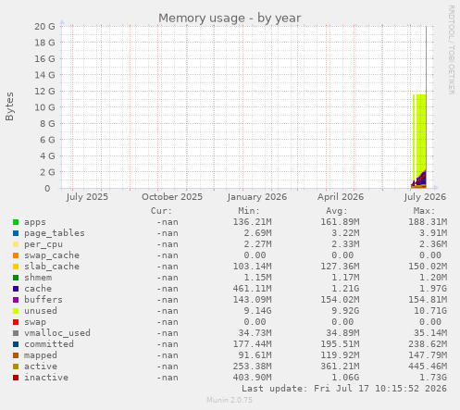Click the 'January 2026' axis label
The image size is (460, 410).
coord(257,197)
